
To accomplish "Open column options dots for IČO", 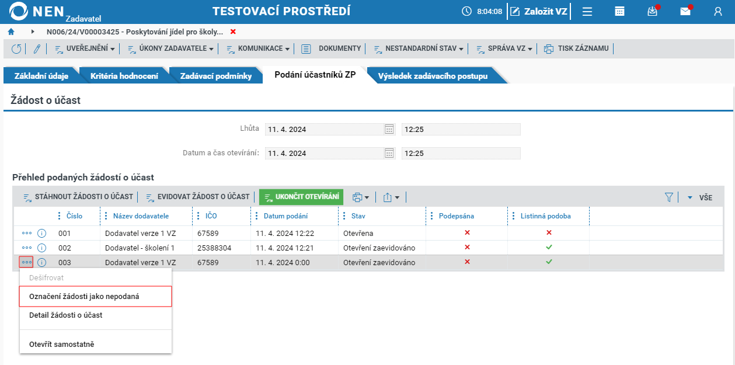I will click(198, 216).
